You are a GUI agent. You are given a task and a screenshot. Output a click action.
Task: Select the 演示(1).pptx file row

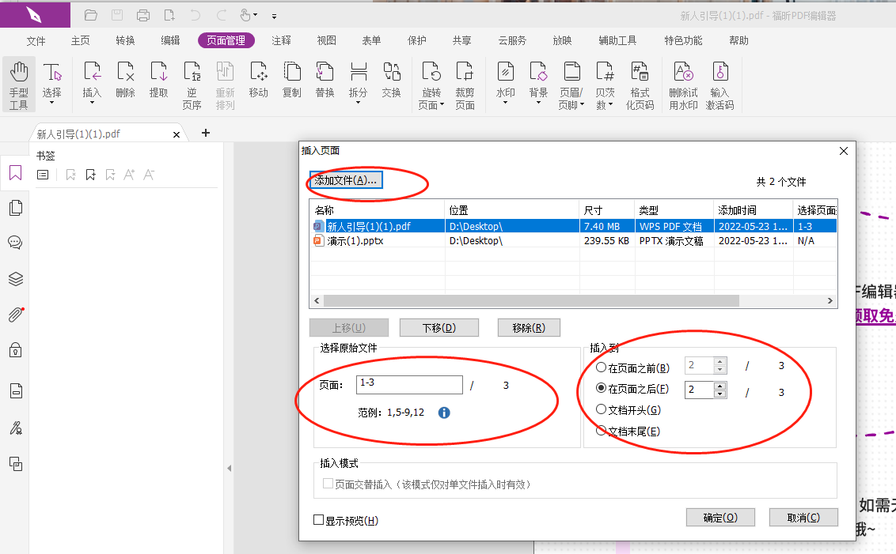click(573, 241)
